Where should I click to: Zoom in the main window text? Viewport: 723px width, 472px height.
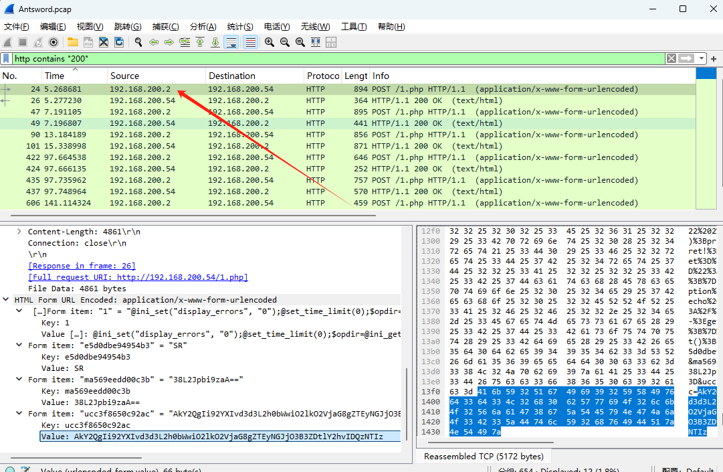pyautogui.click(x=270, y=42)
